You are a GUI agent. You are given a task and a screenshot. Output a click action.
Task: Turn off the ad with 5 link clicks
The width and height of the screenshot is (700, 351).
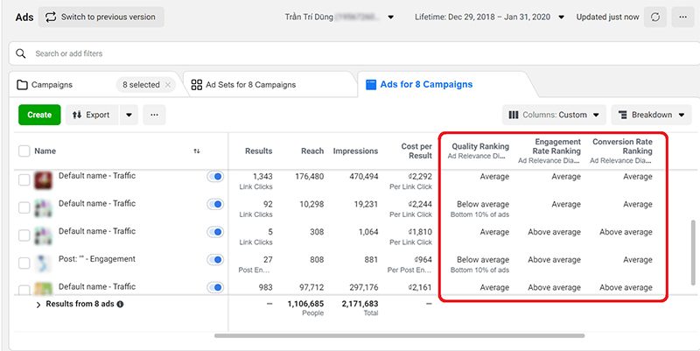pyautogui.click(x=215, y=232)
